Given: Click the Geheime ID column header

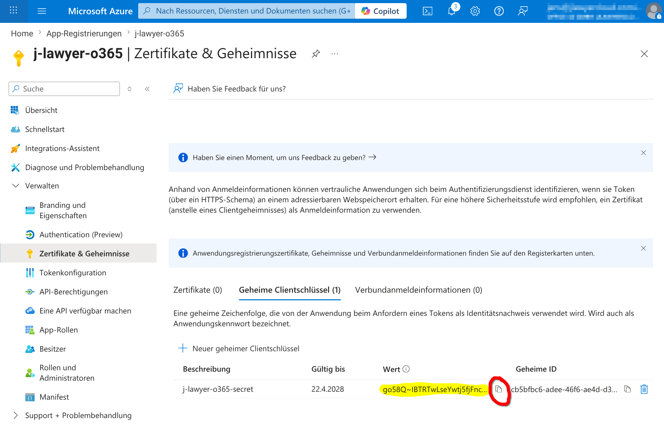Looking at the screenshot, I should pos(536,369).
